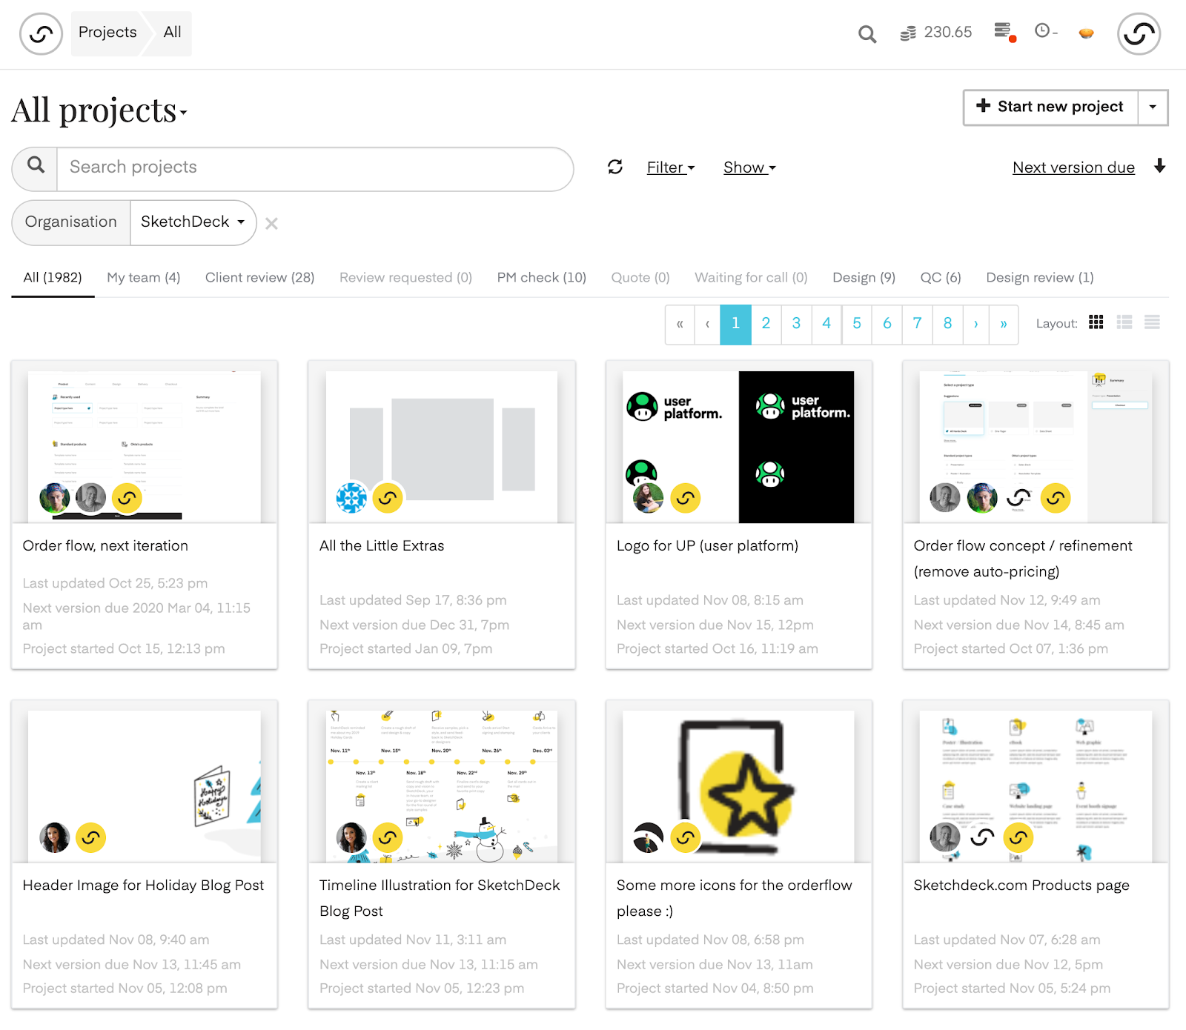Viewport: 1186px width, 1030px height.
Task: Open the All the Little Extras thumbnail
Action: pyautogui.click(x=442, y=447)
